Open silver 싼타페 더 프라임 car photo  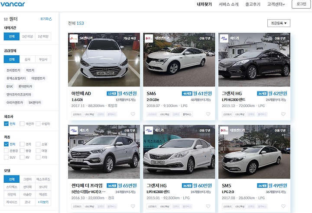coord(104,152)
